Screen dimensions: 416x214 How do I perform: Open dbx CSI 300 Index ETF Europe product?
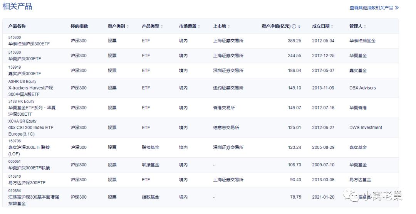pos(31,131)
